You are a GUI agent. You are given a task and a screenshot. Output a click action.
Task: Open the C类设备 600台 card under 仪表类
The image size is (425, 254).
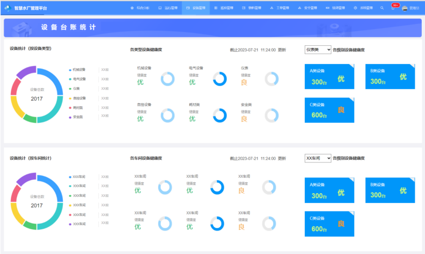tap(329, 110)
